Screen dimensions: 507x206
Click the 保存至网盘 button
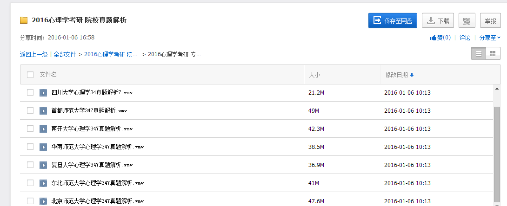point(393,20)
